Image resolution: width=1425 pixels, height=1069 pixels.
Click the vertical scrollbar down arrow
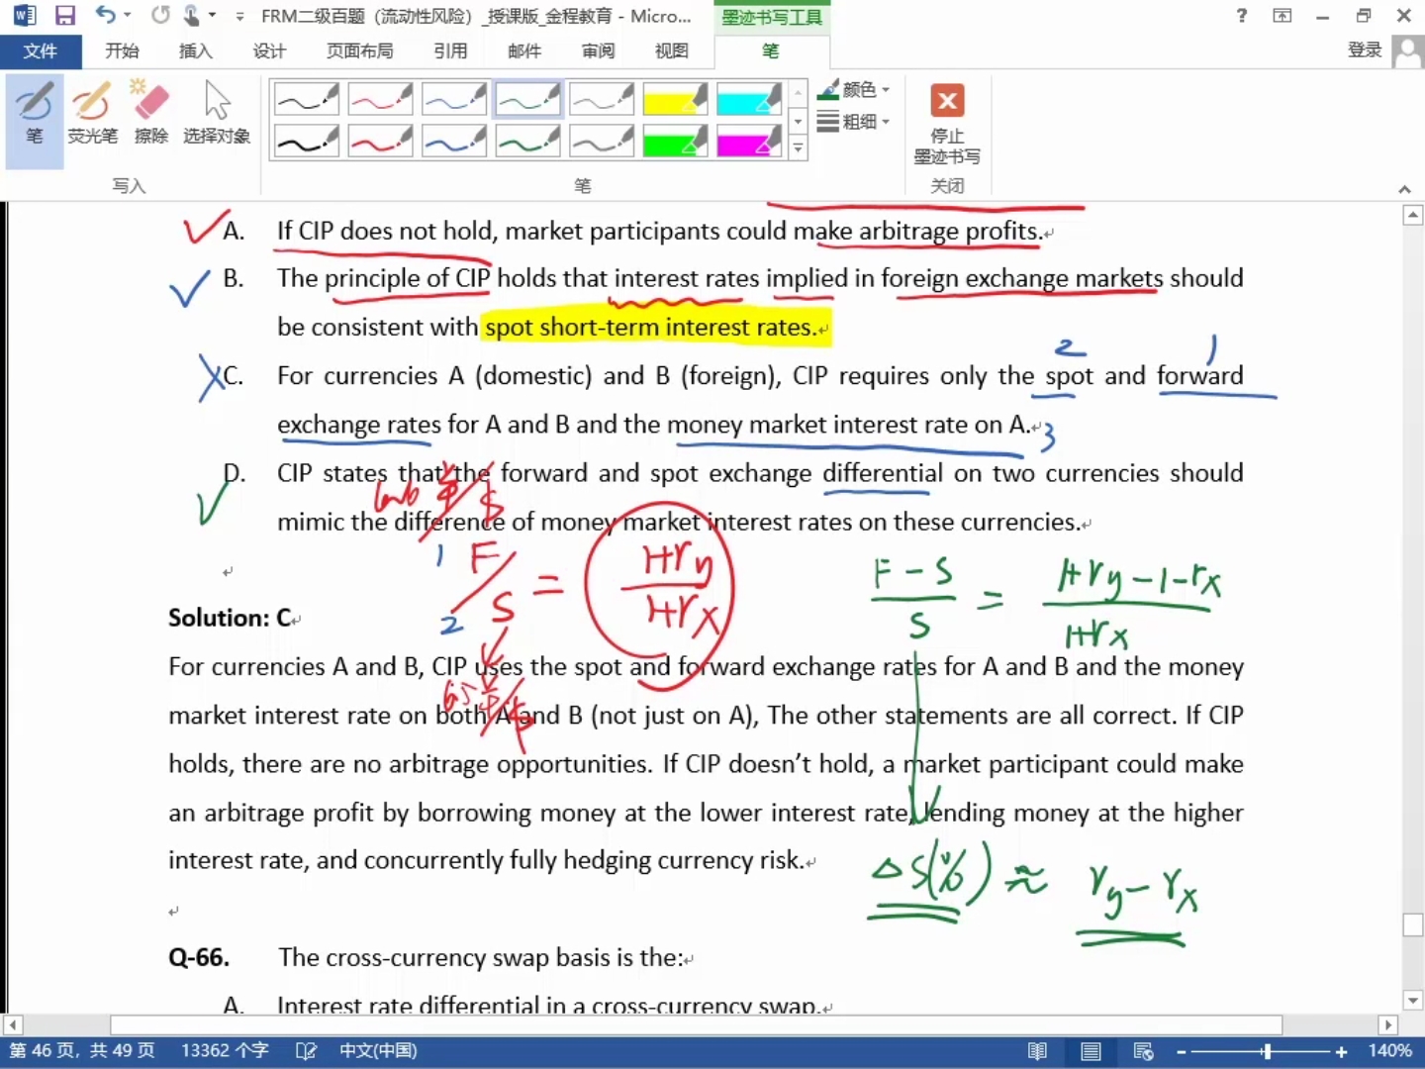pos(1413,1001)
